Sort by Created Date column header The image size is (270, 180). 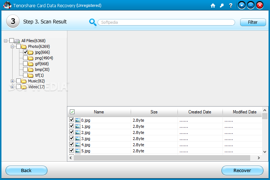[x=200, y=112]
